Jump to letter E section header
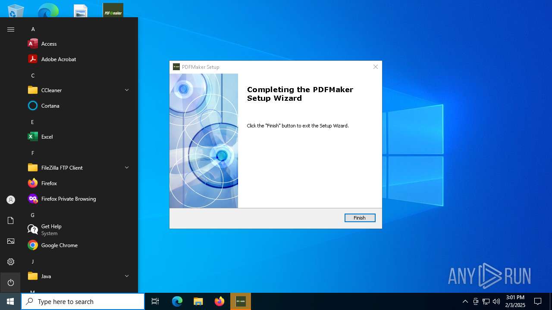The image size is (552, 310). (x=32, y=122)
